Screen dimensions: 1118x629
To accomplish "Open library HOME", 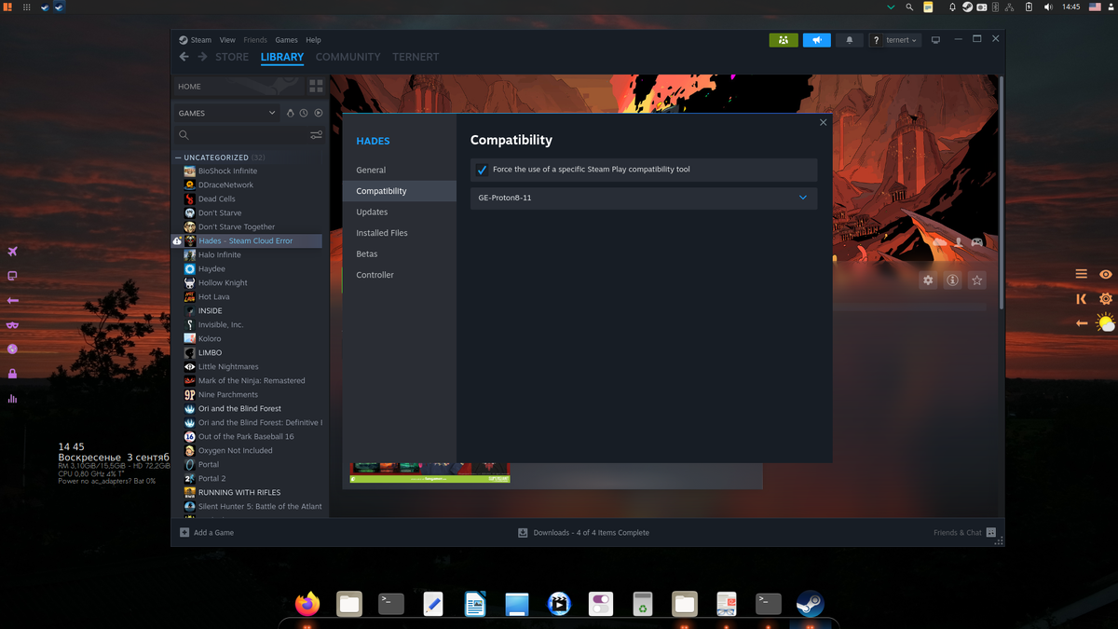I will (239, 86).
